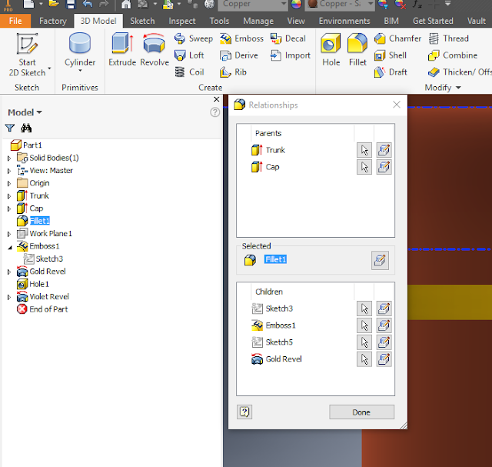The image size is (492, 467).
Task: Click the Derive command
Action: pos(239,55)
